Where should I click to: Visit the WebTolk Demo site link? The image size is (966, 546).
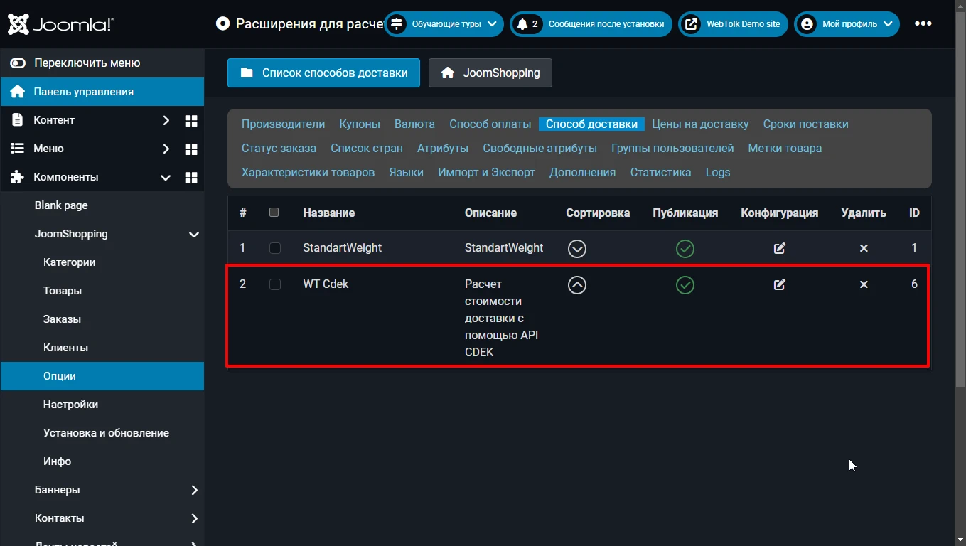733,24
